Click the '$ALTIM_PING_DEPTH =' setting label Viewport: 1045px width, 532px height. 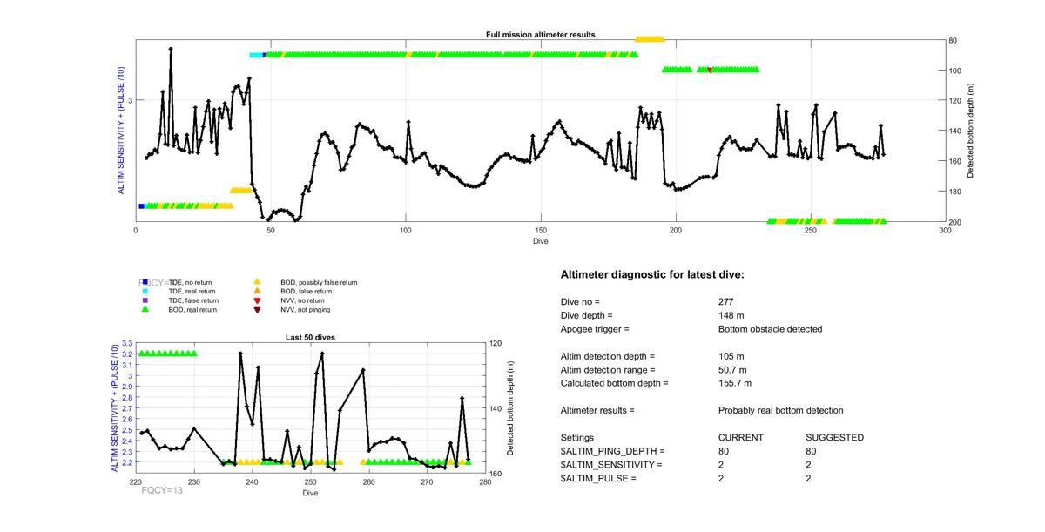612,451
